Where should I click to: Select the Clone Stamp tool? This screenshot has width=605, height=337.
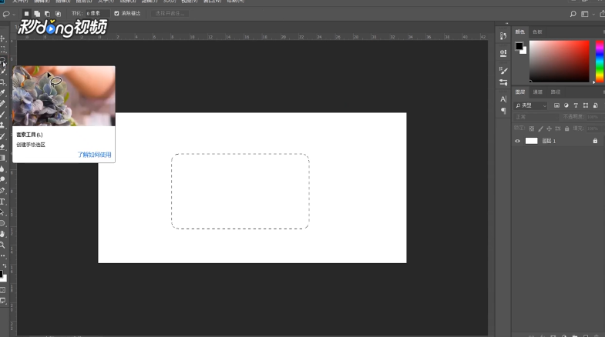click(3, 125)
